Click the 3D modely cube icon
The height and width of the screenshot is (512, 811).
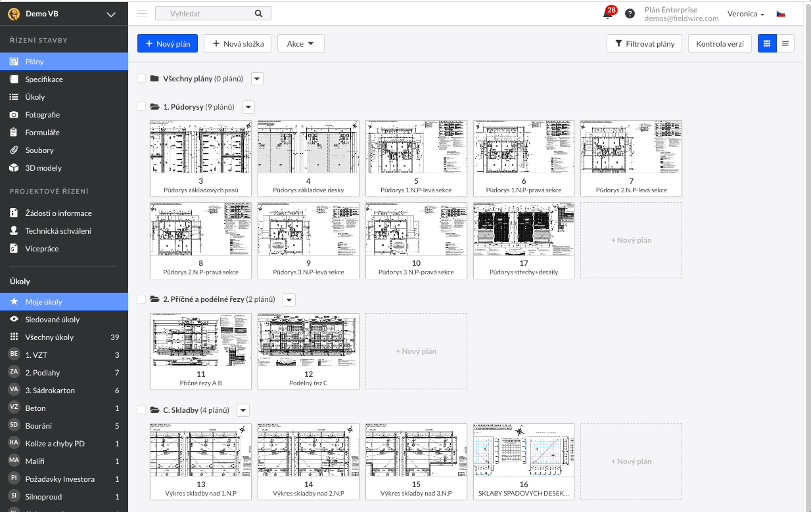pyautogui.click(x=13, y=168)
